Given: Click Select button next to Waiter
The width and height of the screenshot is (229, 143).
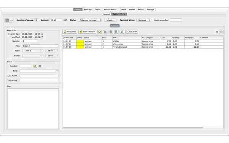Looking at the screenshot, I should point(52,56).
